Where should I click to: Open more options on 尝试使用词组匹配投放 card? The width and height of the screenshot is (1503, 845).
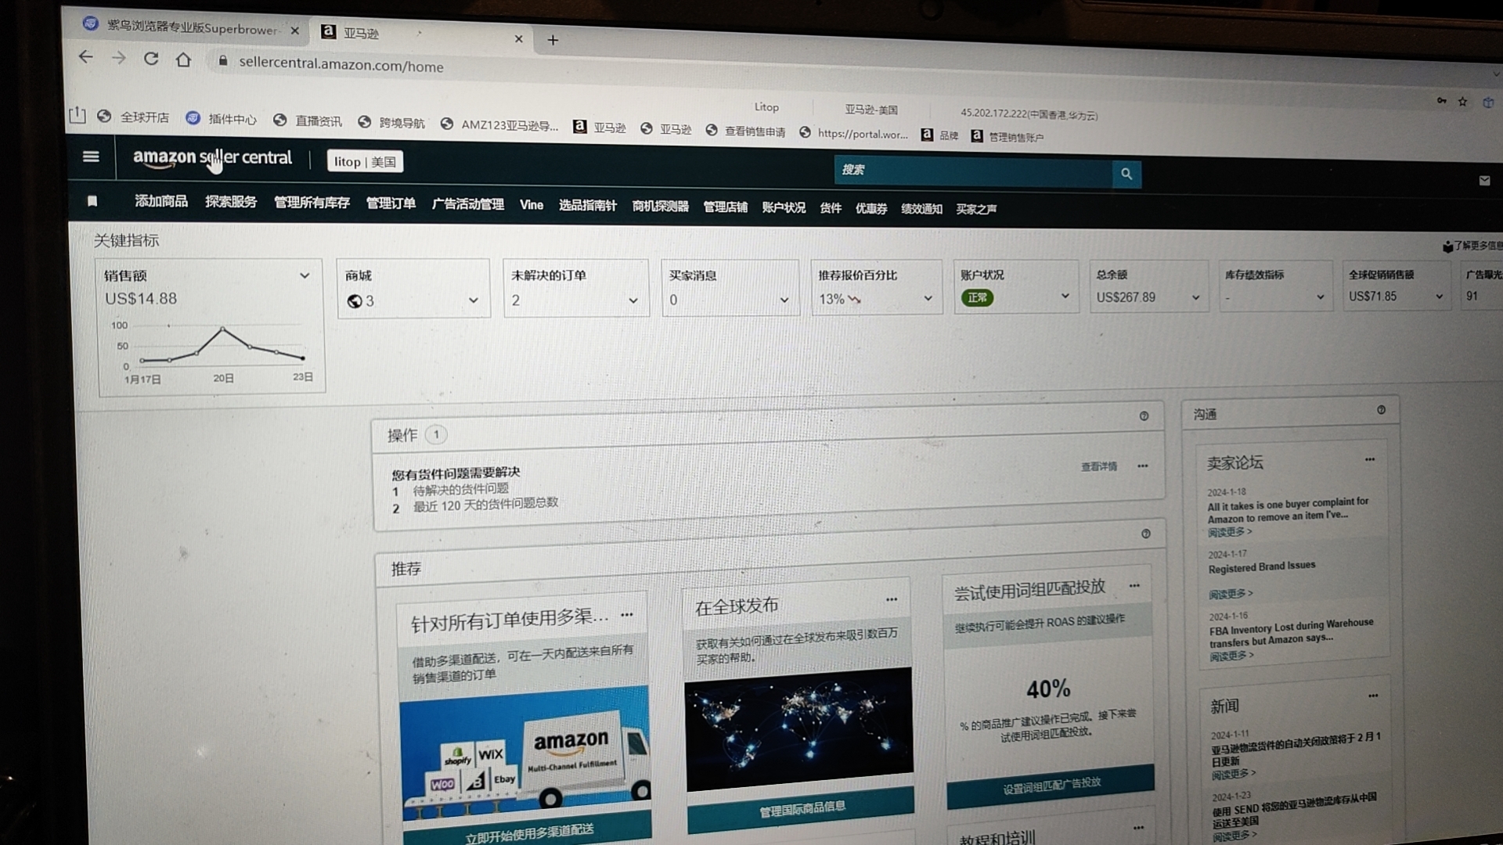[x=1134, y=585]
